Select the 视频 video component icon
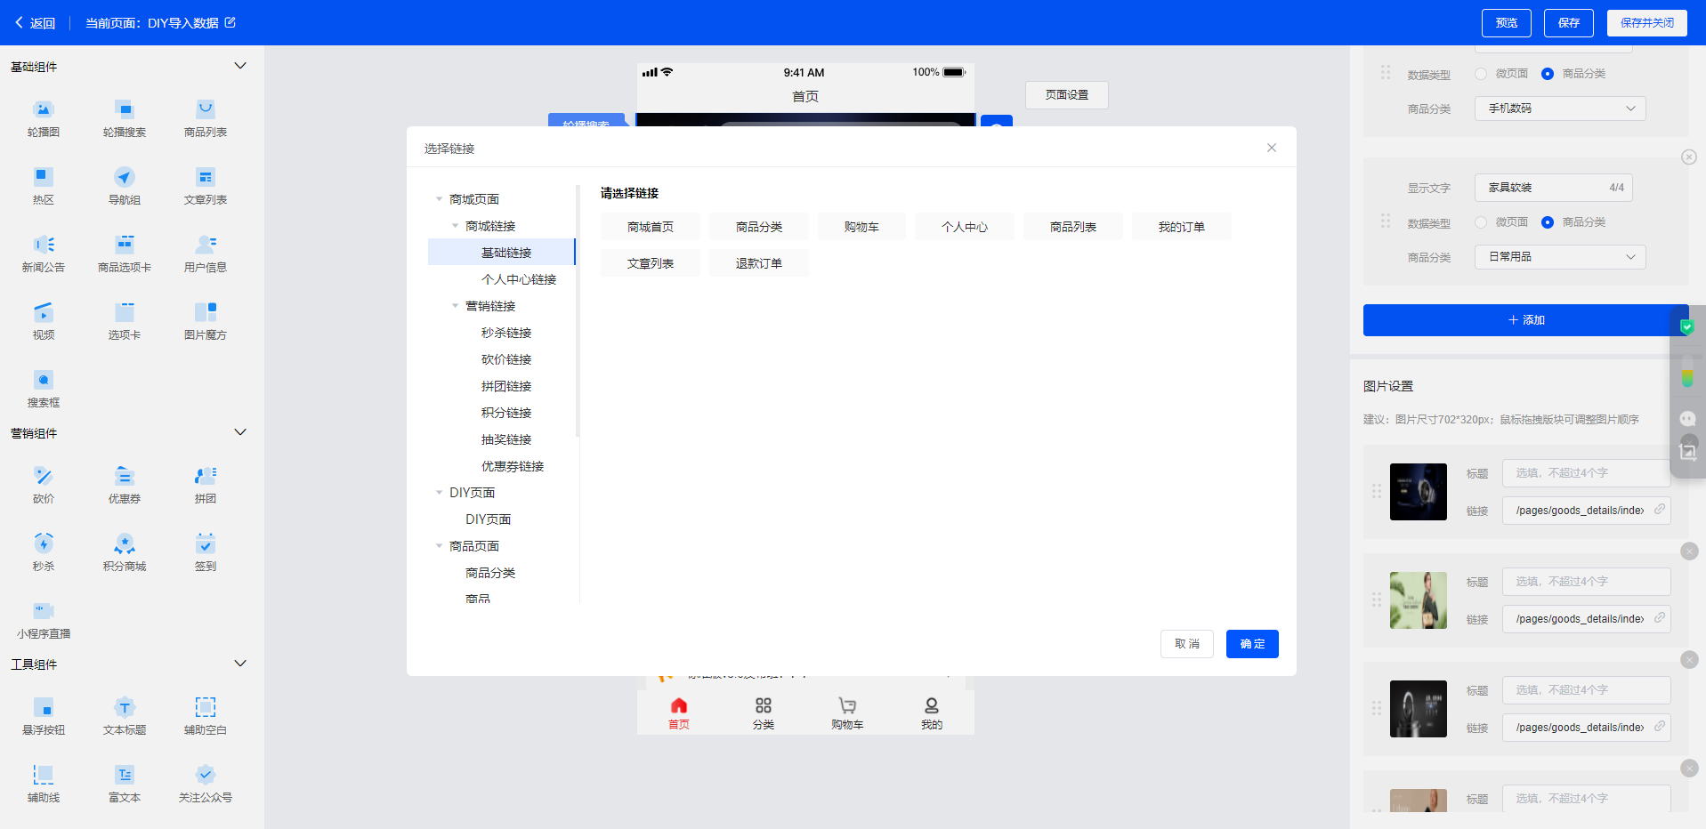This screenshot has width=1706, height=829. (x=43, y=312)
